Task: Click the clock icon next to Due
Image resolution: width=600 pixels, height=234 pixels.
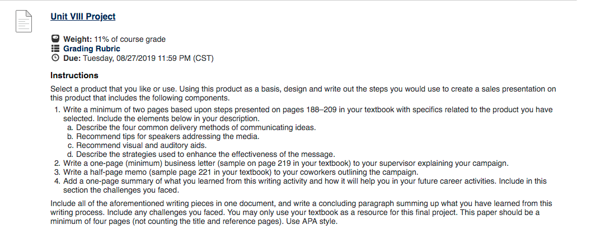Action: click(55, 58)
